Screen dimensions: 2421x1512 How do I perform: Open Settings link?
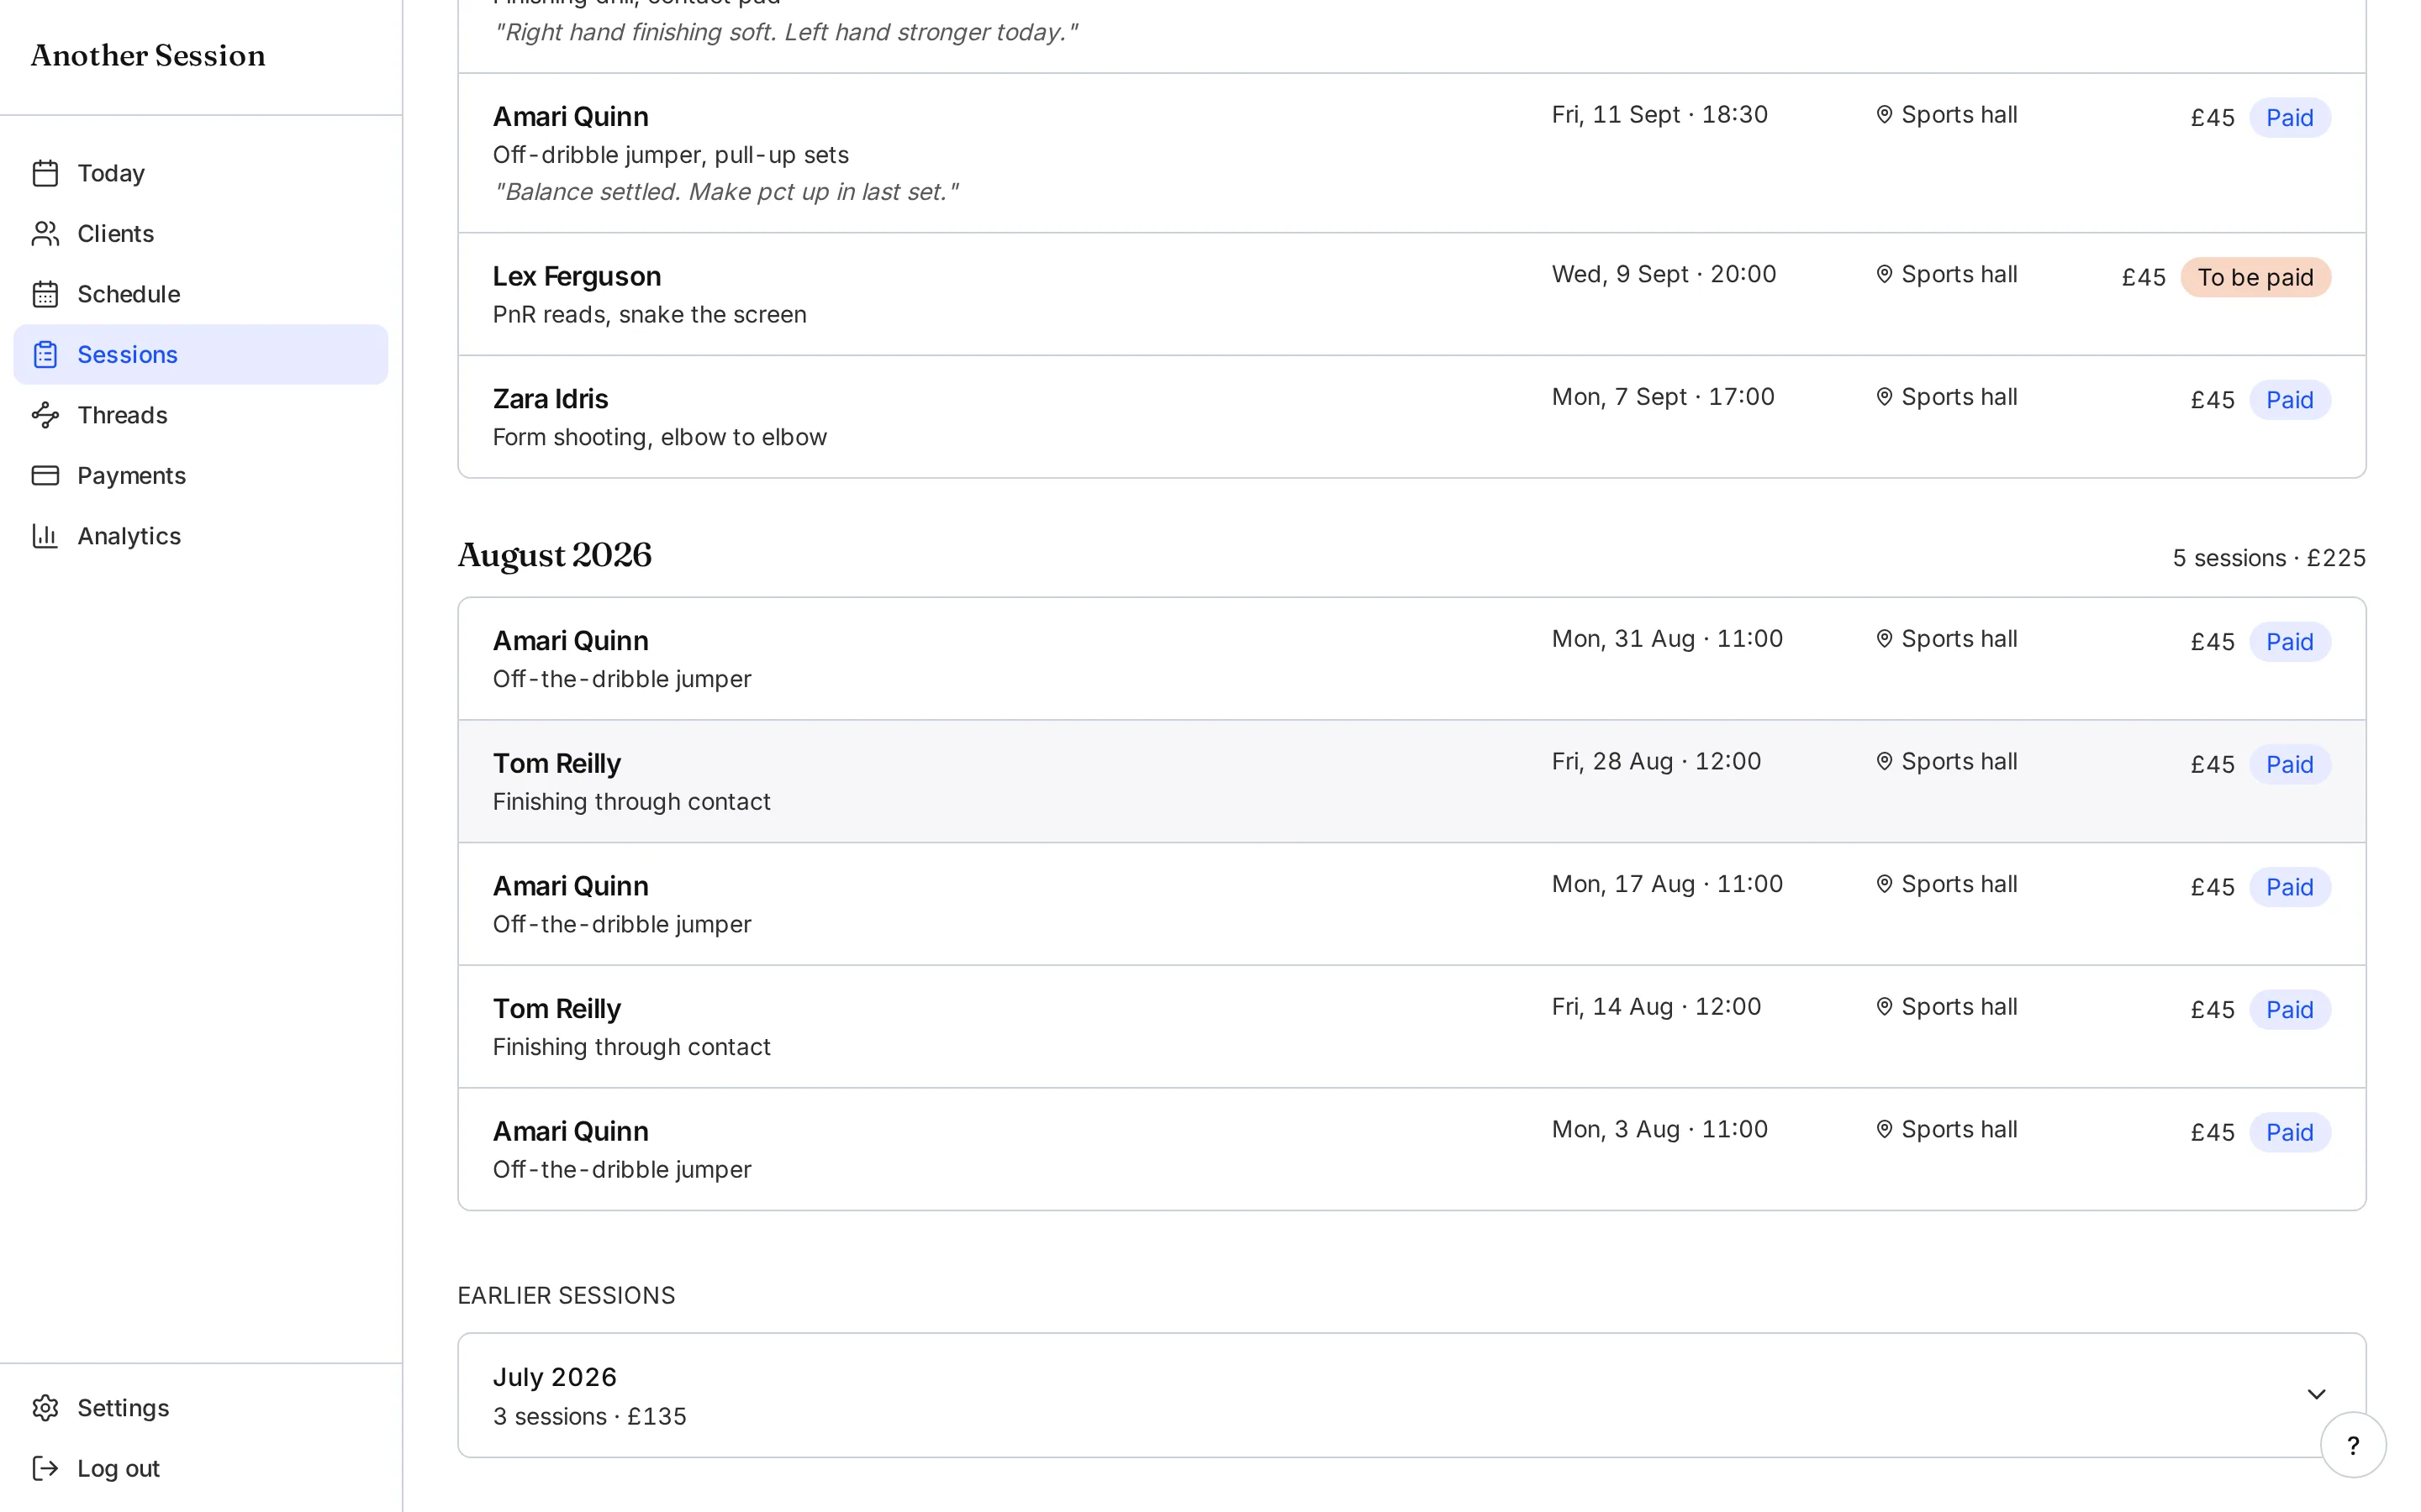coord(200,1408)
